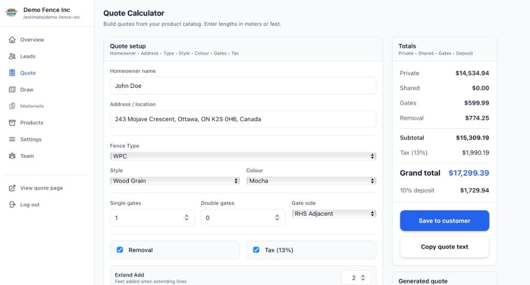This screenshot has width=530, height=285.
Task: Click the Settings lines icon
Action: tap(12, 139)
